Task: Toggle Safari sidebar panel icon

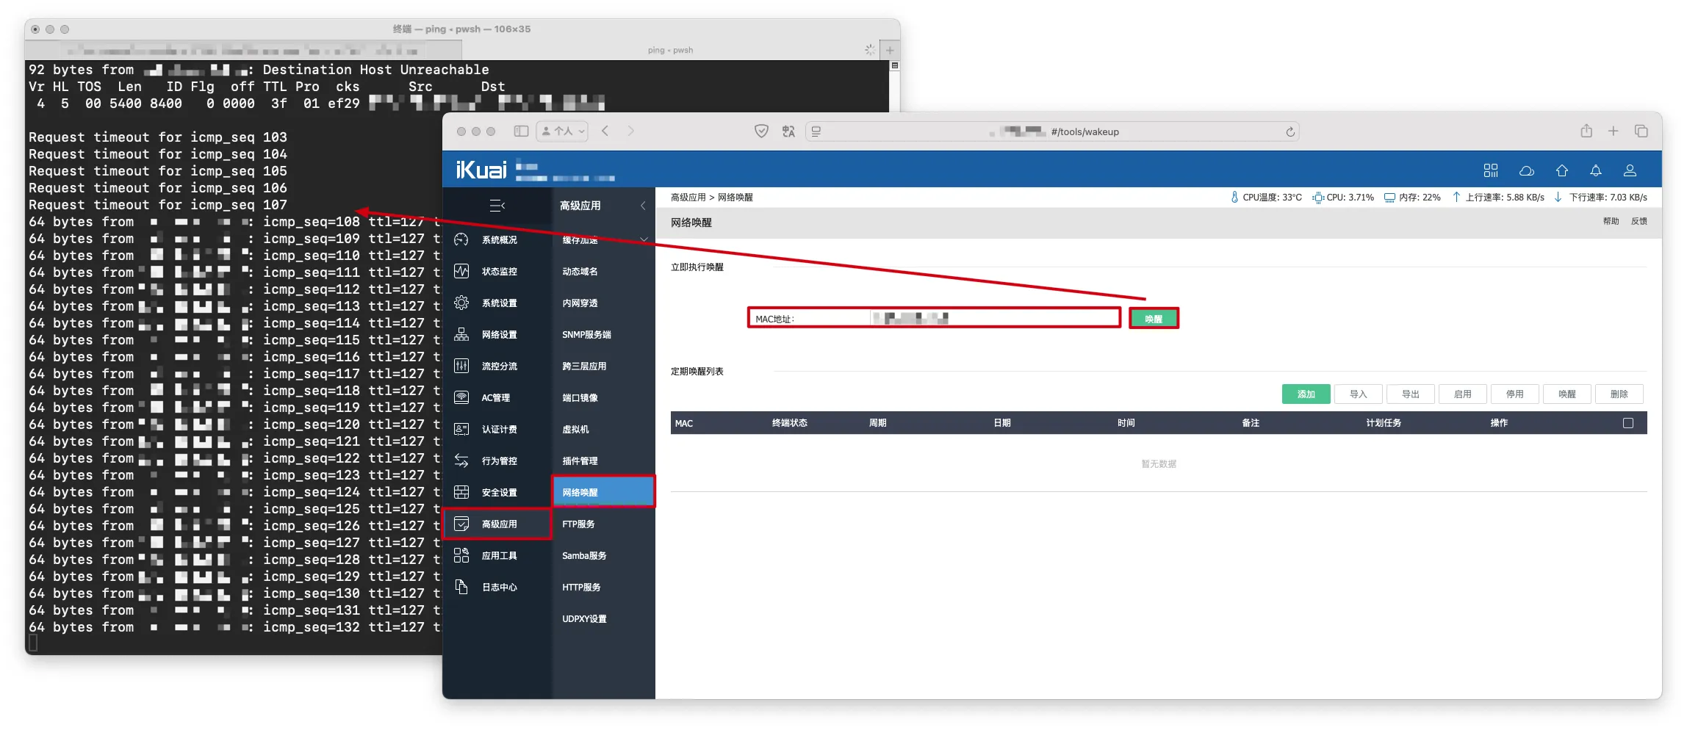Action: [521, 131]
